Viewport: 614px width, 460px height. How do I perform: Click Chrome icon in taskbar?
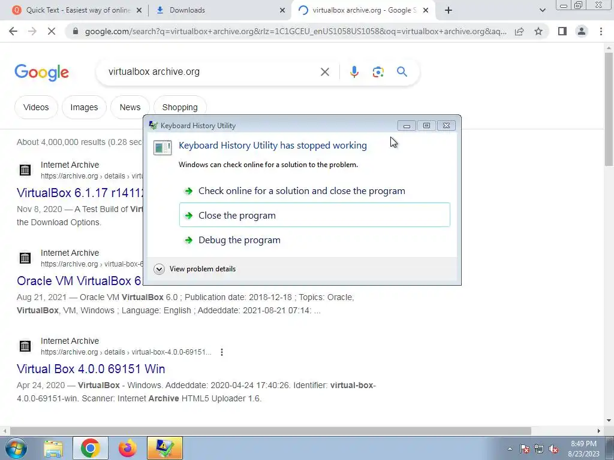90,448
